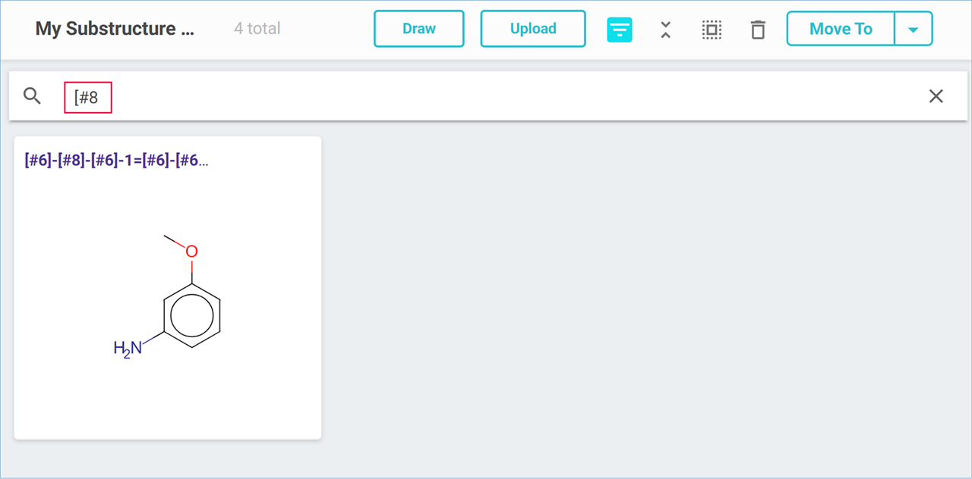Toggle the highlighted filter icon

(620, 30)
